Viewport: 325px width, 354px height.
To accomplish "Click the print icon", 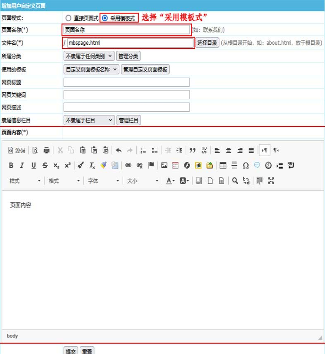I will click(x=47, y=150).
